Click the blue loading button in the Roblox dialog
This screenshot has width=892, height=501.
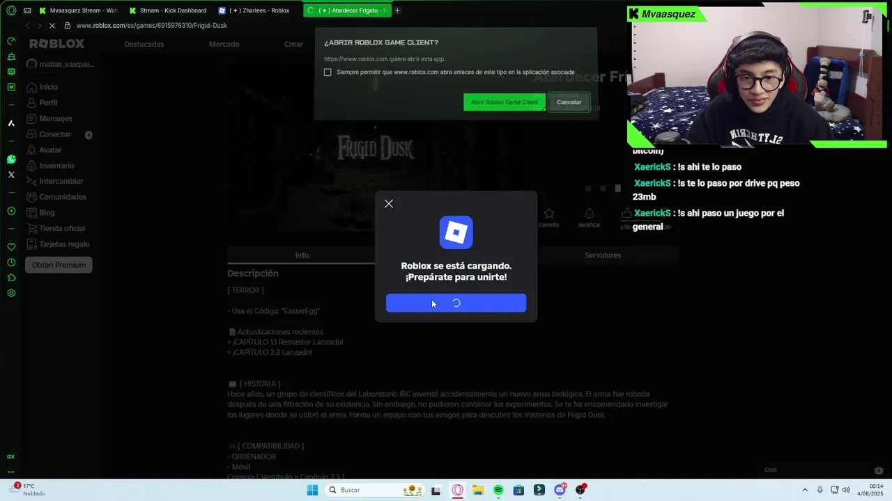456,303
